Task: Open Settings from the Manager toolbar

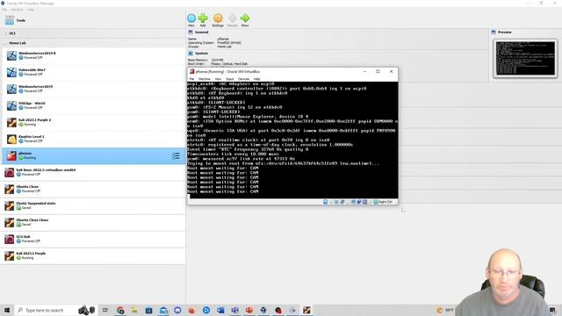Action: point(218,18)
